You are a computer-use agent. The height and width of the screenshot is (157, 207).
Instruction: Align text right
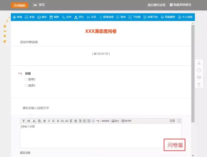click(x=80, y=121)
